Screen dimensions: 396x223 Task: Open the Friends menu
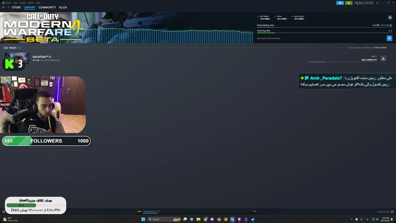[23, 3]
